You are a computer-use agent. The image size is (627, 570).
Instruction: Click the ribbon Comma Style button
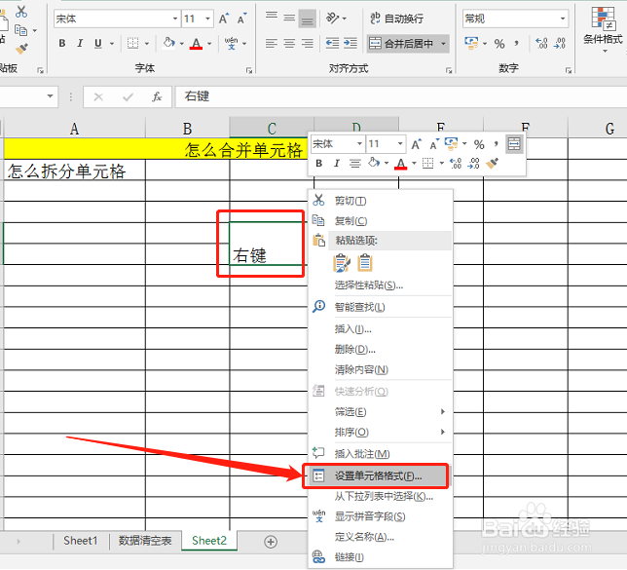517,43
